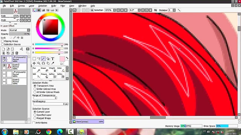Viewport: 241px width, 135px height.
Task: Switch to the NewCanvas1 document tab
Action: 88,121
